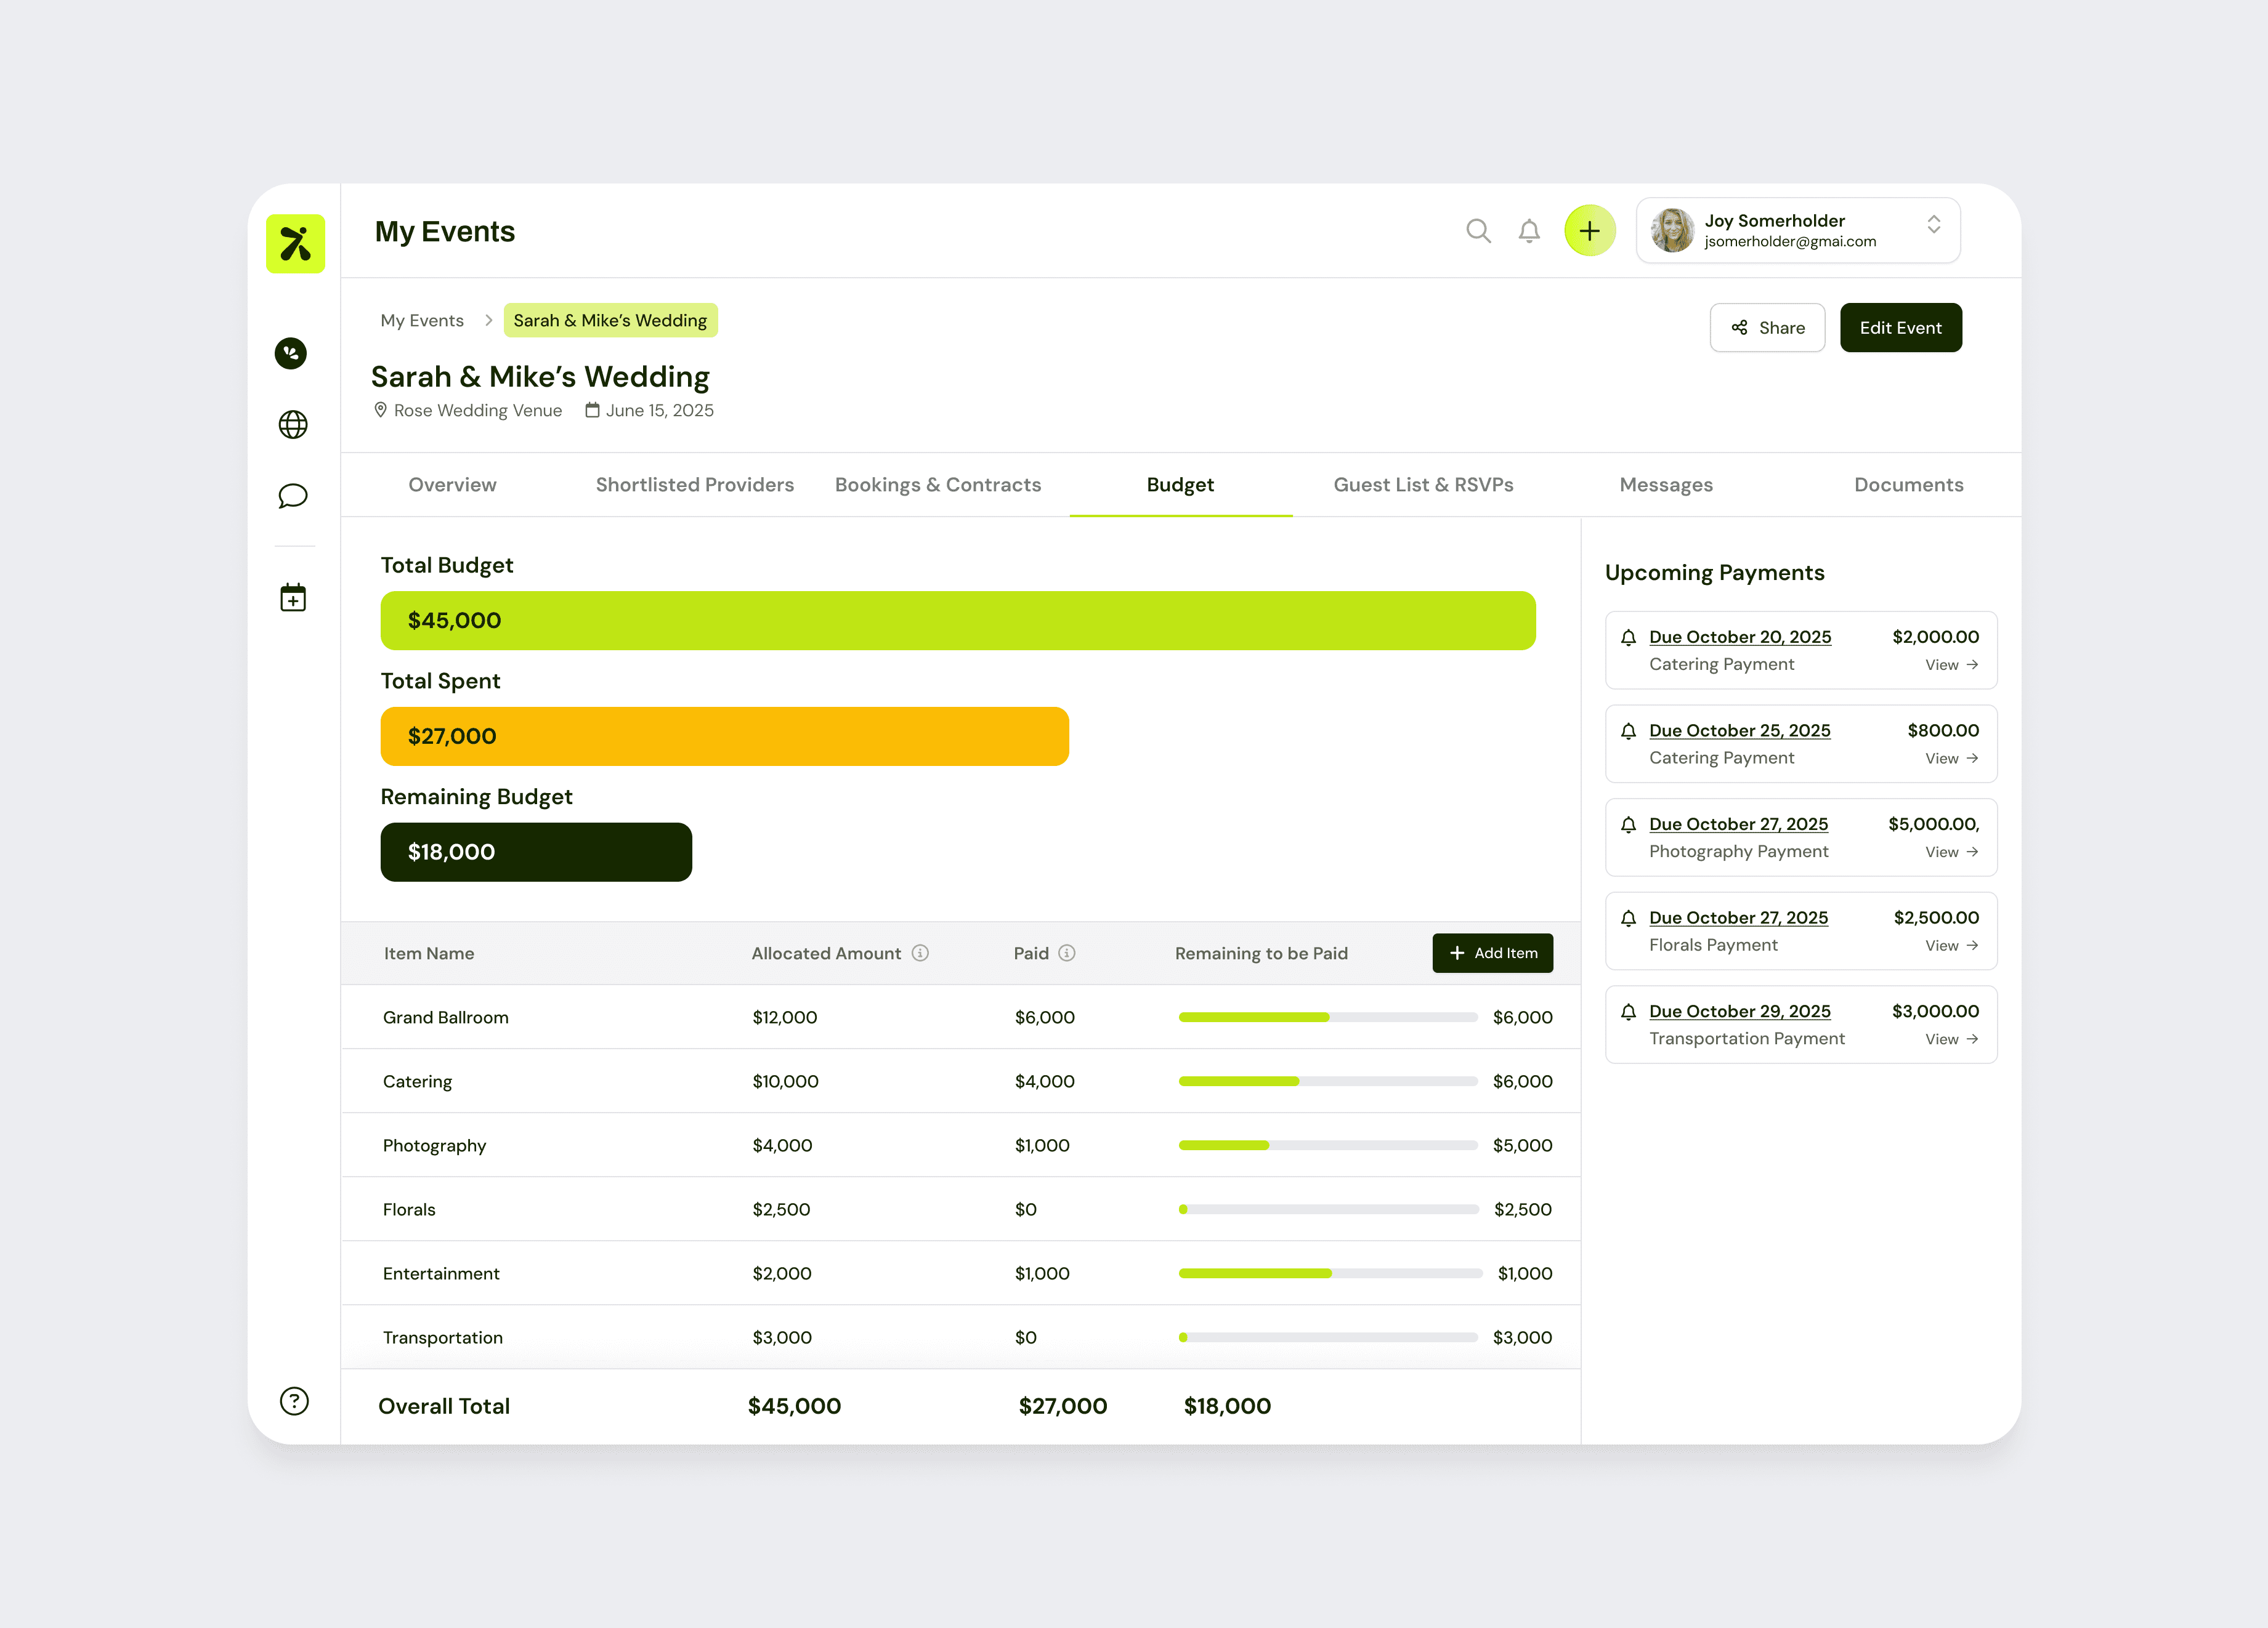Open chat bubble messages in sidebar
Screen dimensions: 2268x1628
(x=292, y=496)
